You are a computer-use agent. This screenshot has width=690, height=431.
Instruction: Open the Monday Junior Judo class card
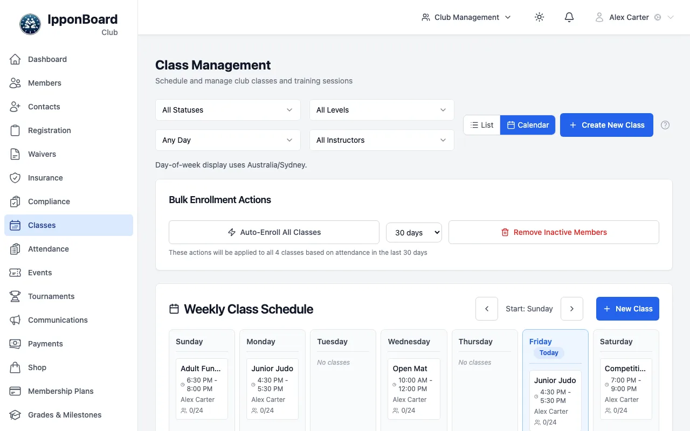pos(272,389)
